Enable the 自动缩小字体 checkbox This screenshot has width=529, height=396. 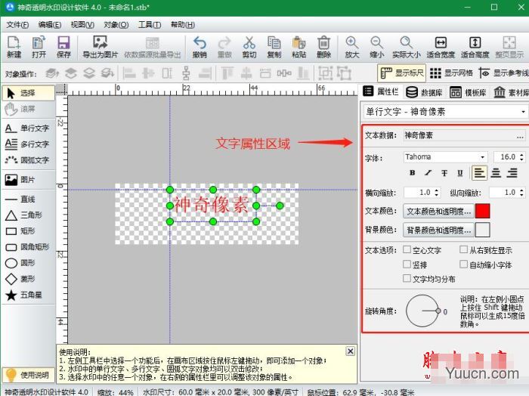(463, 264)
